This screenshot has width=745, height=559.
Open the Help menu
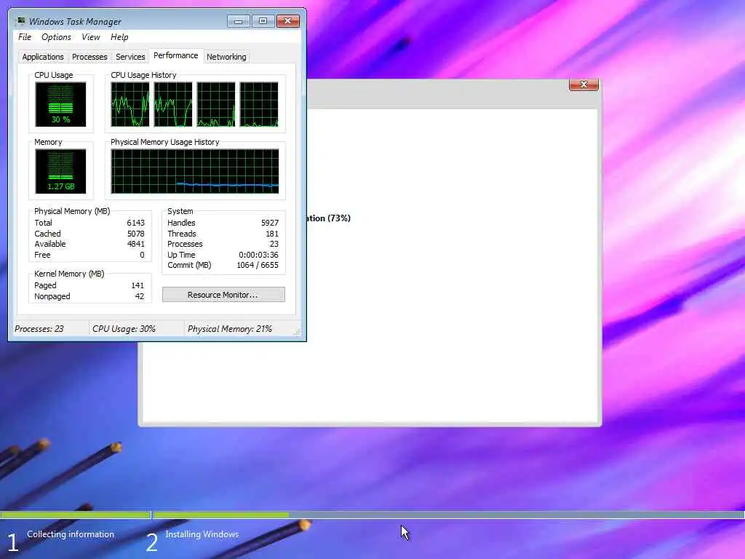119,37
